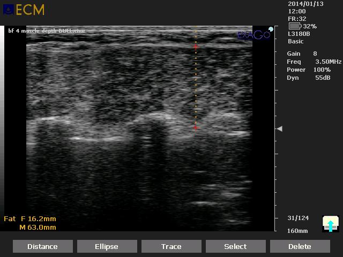Image resolution: width=343 pixels, height=257 pixels.
Task: Click the Gain value 8
Action: point(315,54)
